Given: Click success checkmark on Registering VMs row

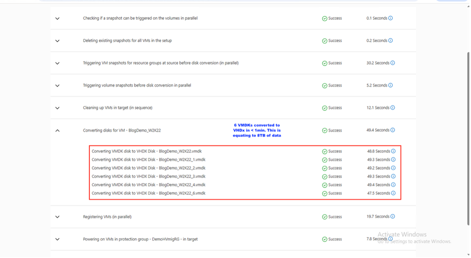Looking at the screenshot, I should (325, 217).
